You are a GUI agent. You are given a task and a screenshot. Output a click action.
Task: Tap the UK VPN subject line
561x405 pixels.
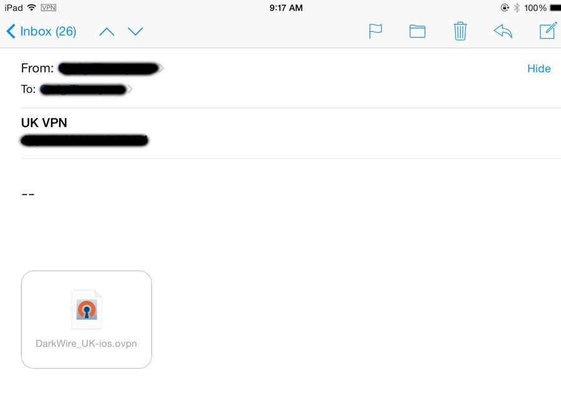44,123
